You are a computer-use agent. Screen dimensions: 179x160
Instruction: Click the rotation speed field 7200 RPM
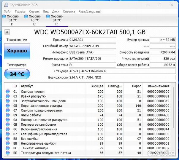[163, 52]
